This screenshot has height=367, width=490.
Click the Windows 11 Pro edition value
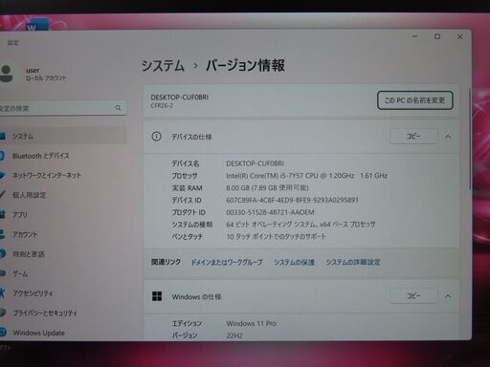(252, 323)
